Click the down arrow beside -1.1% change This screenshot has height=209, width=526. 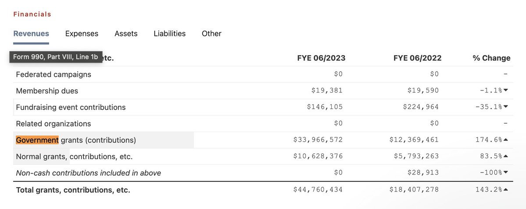click(x=506, y=91)
